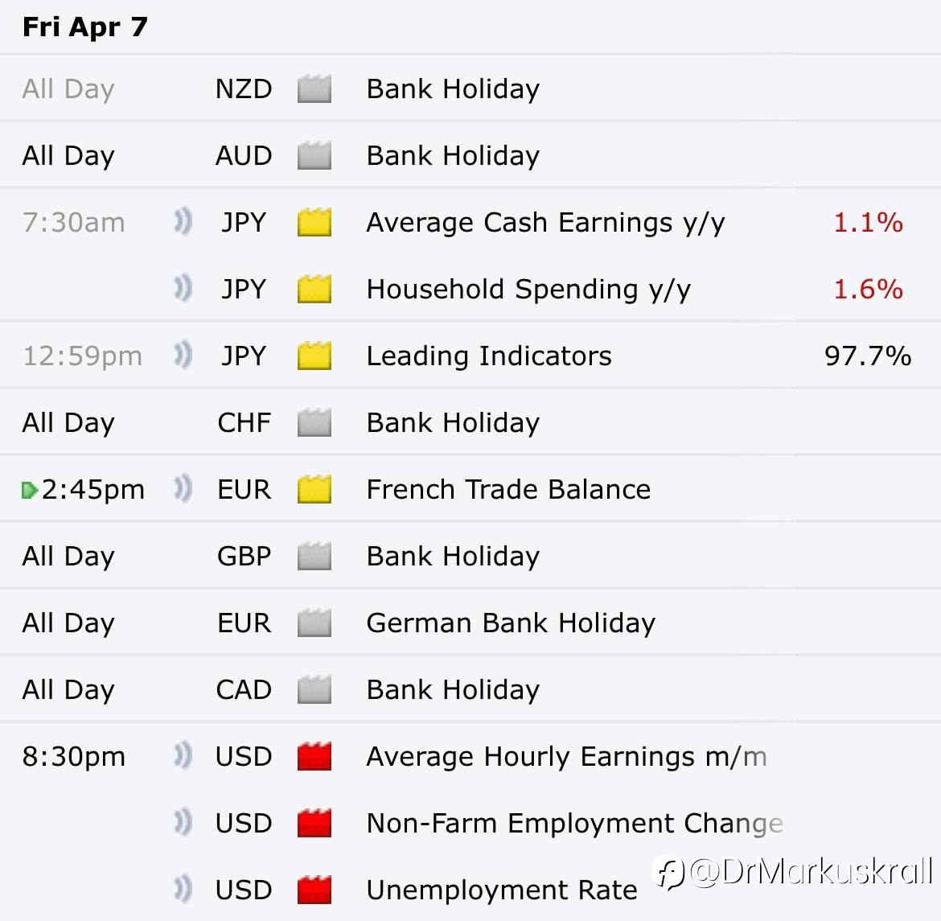Click red impact icon for Average Hourly Earnings
This screenshot has height=921, width=941.
(314, 757)
